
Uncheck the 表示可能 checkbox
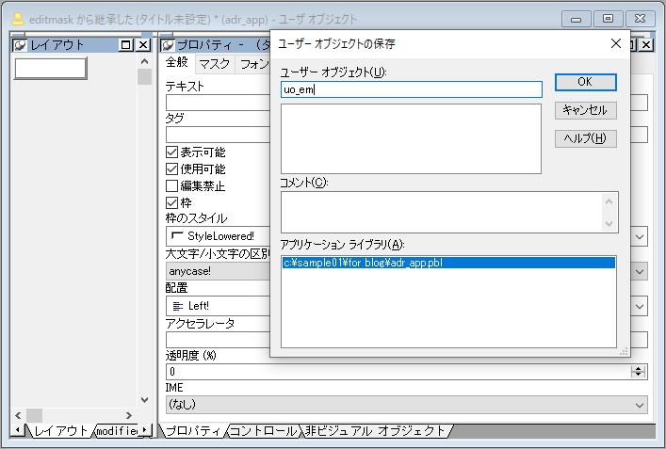[172, 152]
